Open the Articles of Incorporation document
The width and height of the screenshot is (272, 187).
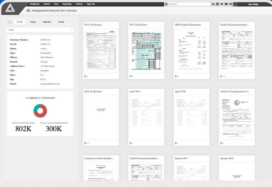[x=237, y=117]
